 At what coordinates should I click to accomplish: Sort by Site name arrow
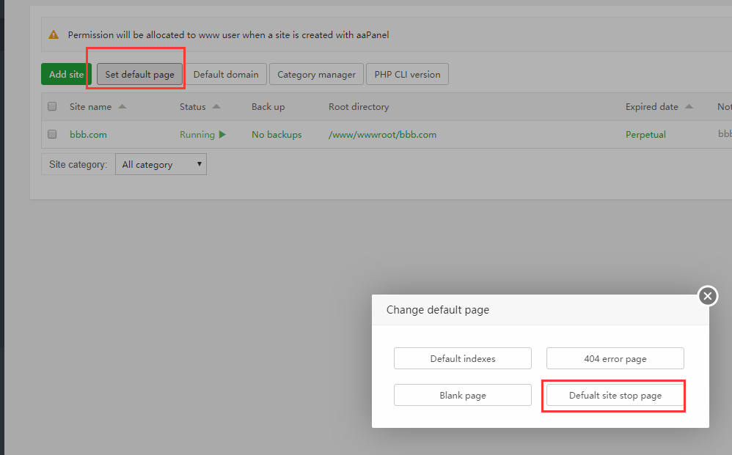[x=122, y=107]
